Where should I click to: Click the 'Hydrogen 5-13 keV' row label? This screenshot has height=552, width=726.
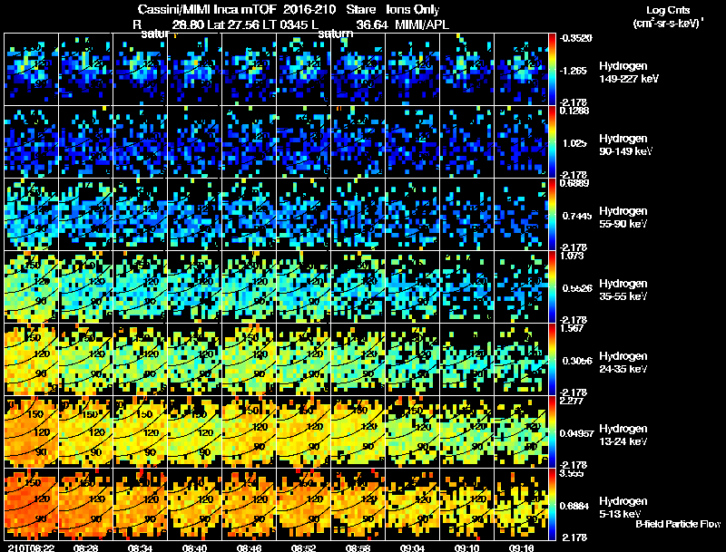pos(623,508)
